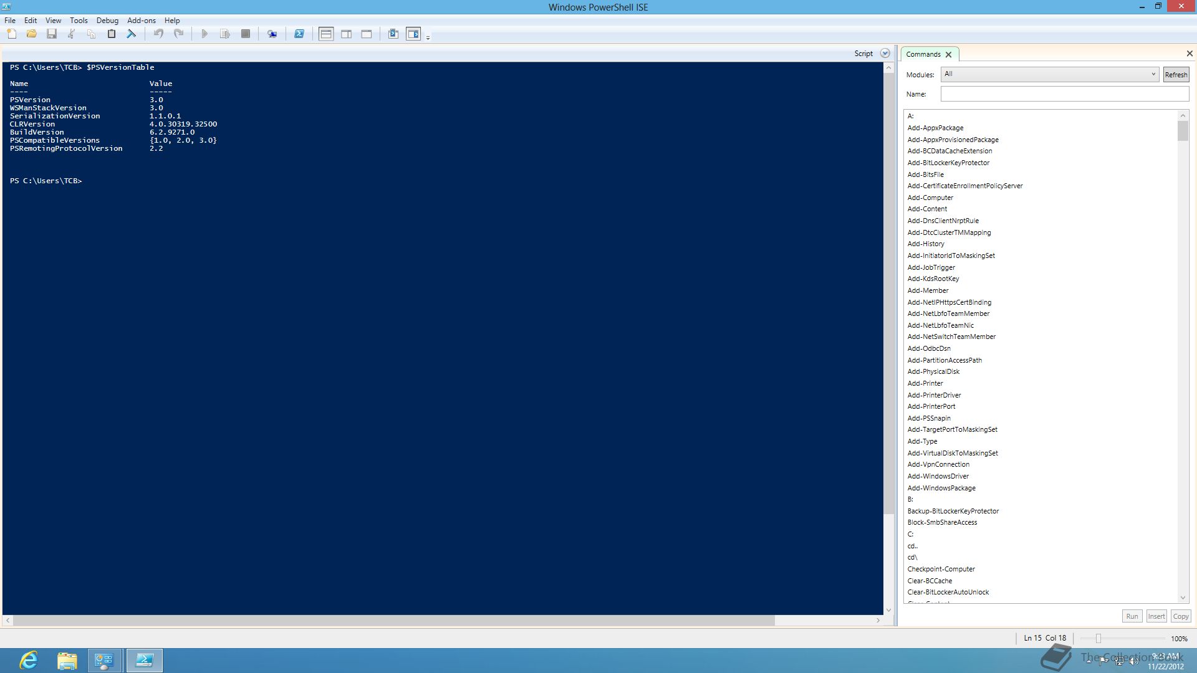
Task: Click the zoom slider in status bar
Action: [1098, 638]
